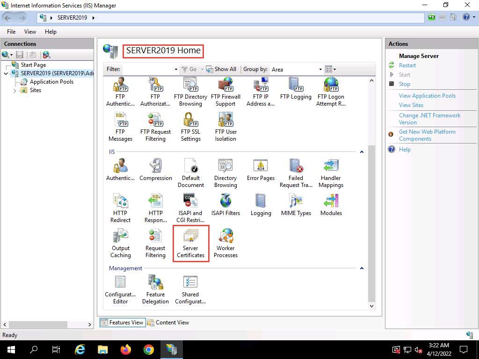479x359 pixels.
Task: Open the Feature Delegation icon
Action: pos(155,289)
